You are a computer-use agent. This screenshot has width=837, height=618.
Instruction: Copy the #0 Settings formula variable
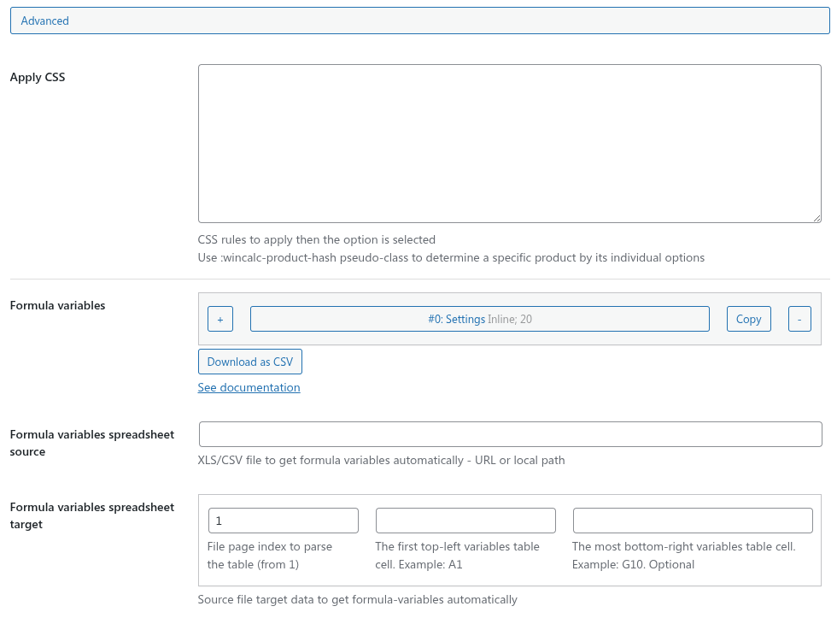tap(748, 319)
